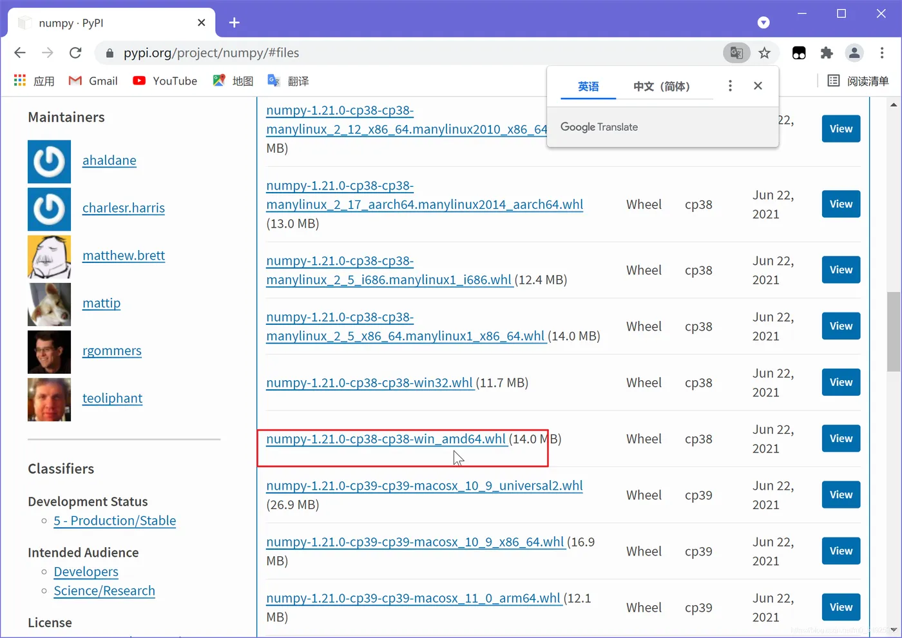Screen dimensions: 902x638
Task: View hashes for macosx_11_0_arm64 wheel
Action: (x=841, y=608)
